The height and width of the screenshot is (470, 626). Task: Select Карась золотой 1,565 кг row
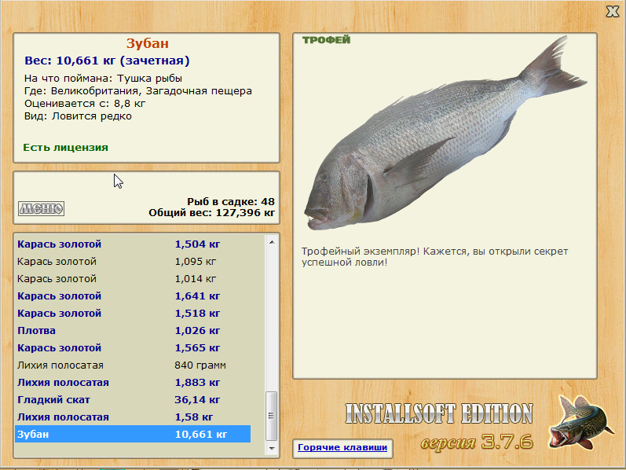point(133,347)
